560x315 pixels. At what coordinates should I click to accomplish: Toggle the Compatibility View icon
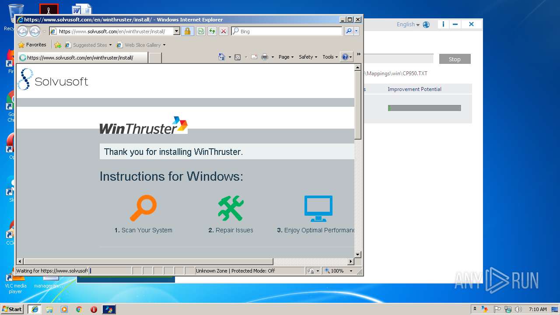(200, 31)
